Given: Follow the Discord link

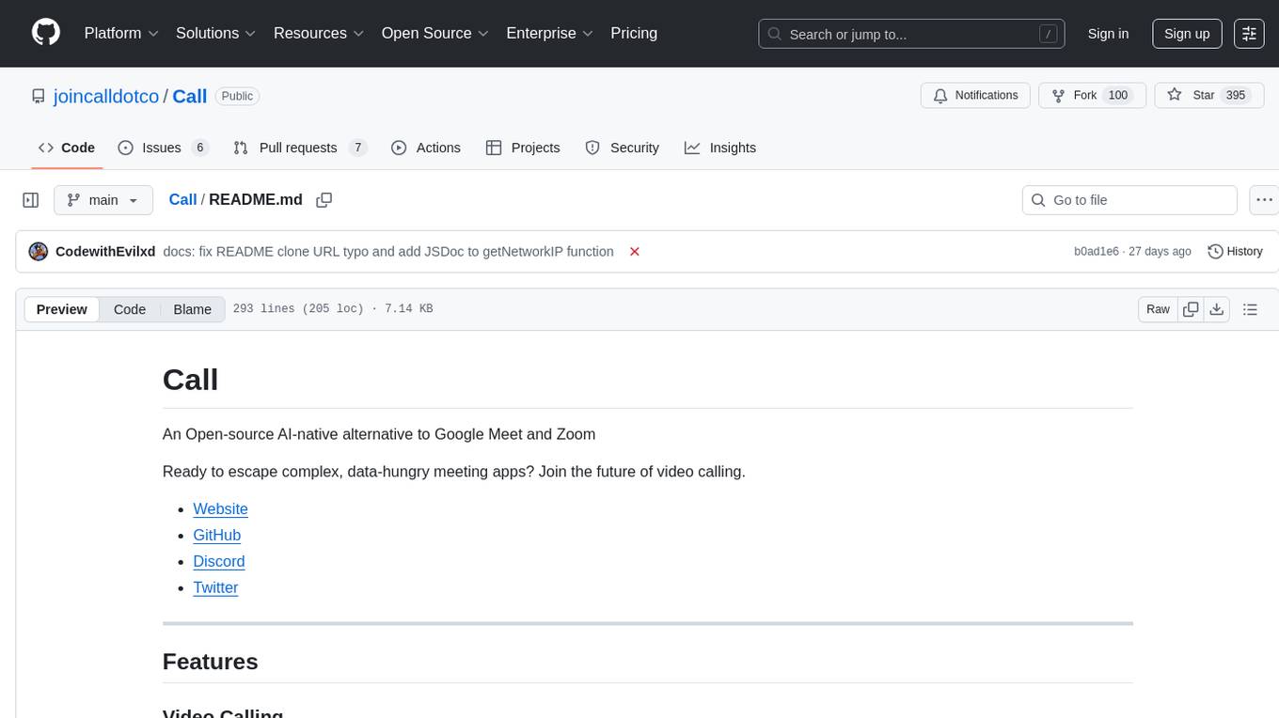Looking at the screenshot, I should click(219, 562).
